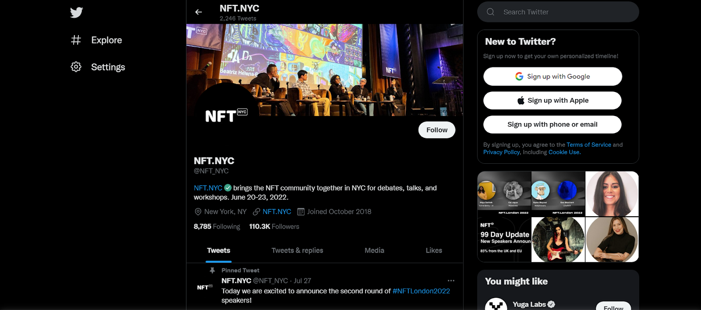Go back using the arrow icon
This screenshot has height=310, width=701.
pyautogui.click(x=198, y=12)
